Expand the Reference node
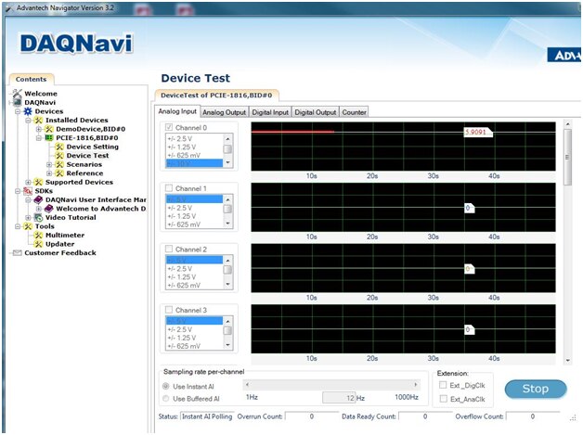Screen dimensions: 583x435 click(x=48, y=173)
